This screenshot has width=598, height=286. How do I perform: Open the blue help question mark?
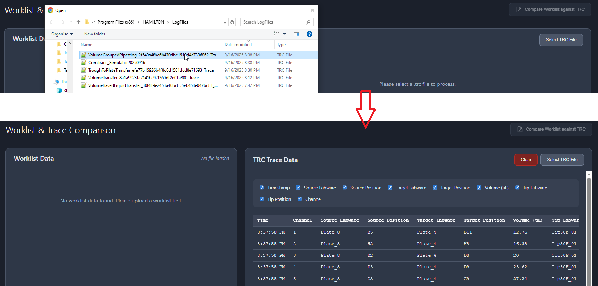point(309,34)
